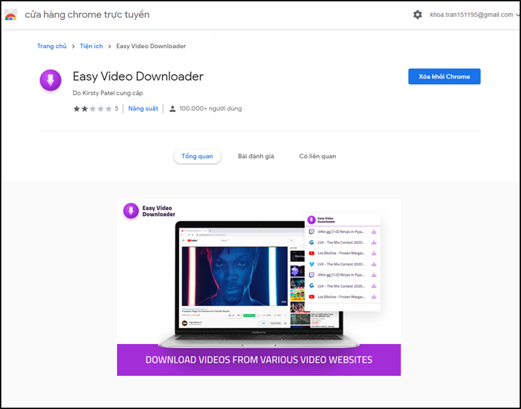Image resolution: width=521 pixels, height=409 pixels.
Task: Click the Easy Video Downloader title heading
Action: (138, 77)
